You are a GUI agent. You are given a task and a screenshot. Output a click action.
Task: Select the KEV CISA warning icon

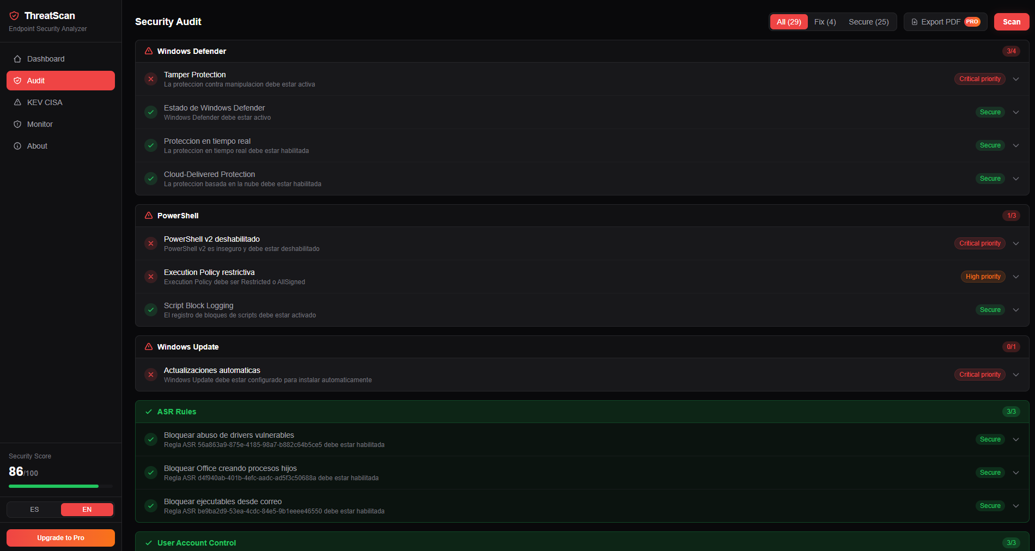tap(18, 102)
